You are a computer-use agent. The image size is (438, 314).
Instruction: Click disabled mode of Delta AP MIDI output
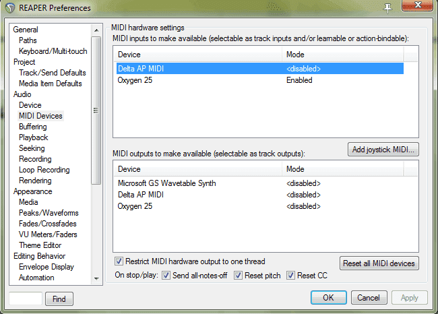pos(303,195)
